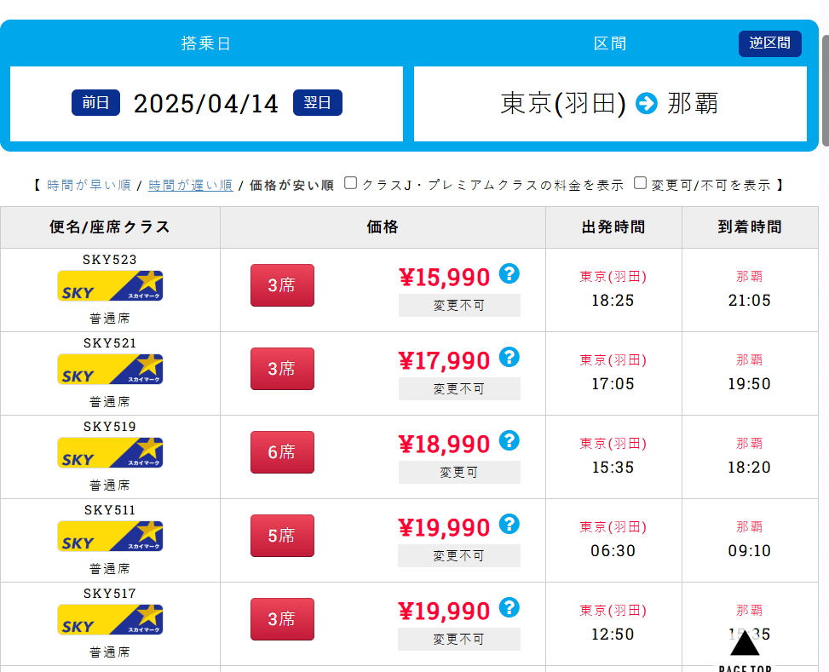Go to the previous day with 前日
The height and width of the screenshot is (672, 829).
click(95, 103)
